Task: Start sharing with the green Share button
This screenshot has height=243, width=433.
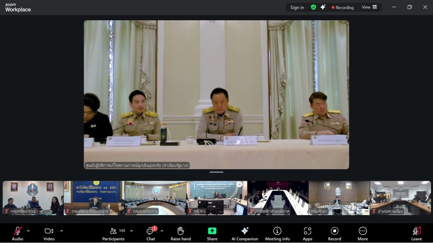Action: 212,233
